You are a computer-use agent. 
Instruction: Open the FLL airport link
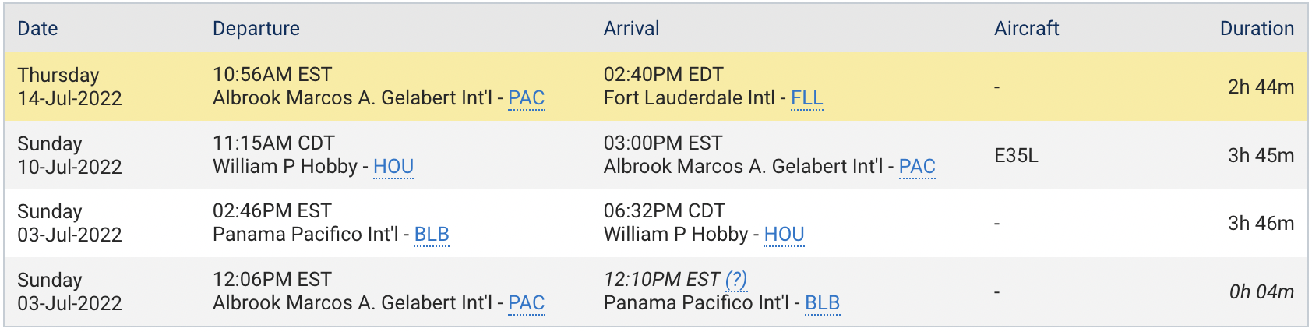coord(807,98)
